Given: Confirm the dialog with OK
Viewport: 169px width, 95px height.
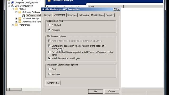Looking at the screenshot, I should click(96, 92).
